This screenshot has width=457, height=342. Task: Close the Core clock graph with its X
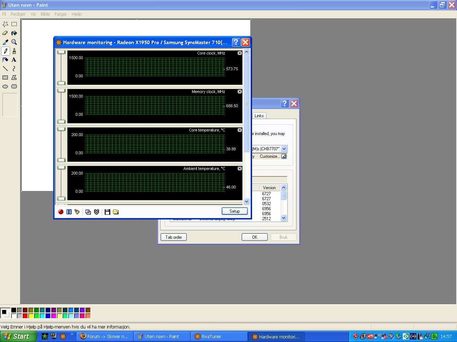[240, 53]
